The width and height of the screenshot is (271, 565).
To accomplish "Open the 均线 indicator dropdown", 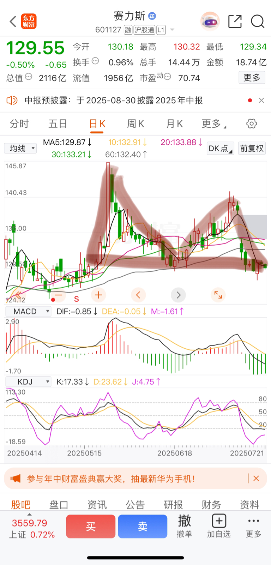I will pyautogui.click(x=20, y=148).
